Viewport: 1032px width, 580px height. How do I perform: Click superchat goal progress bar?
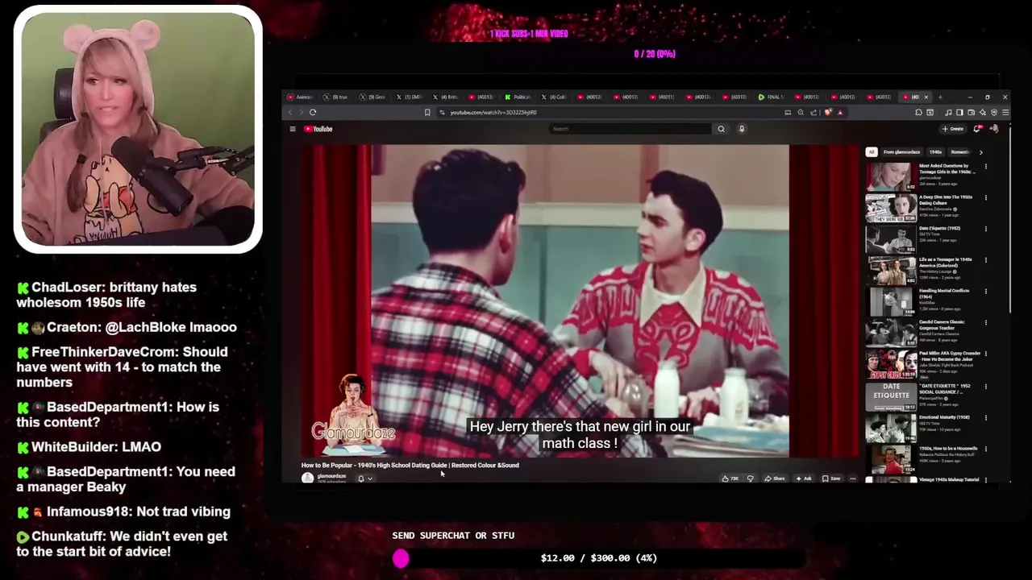point(601,558)
